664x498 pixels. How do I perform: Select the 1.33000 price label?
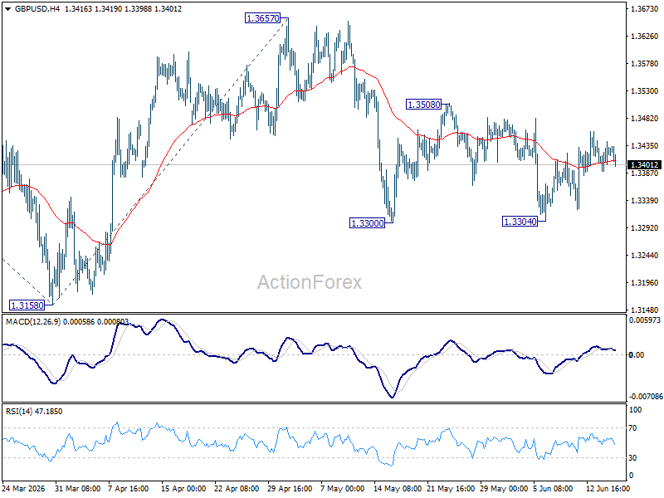pos(367,222)
